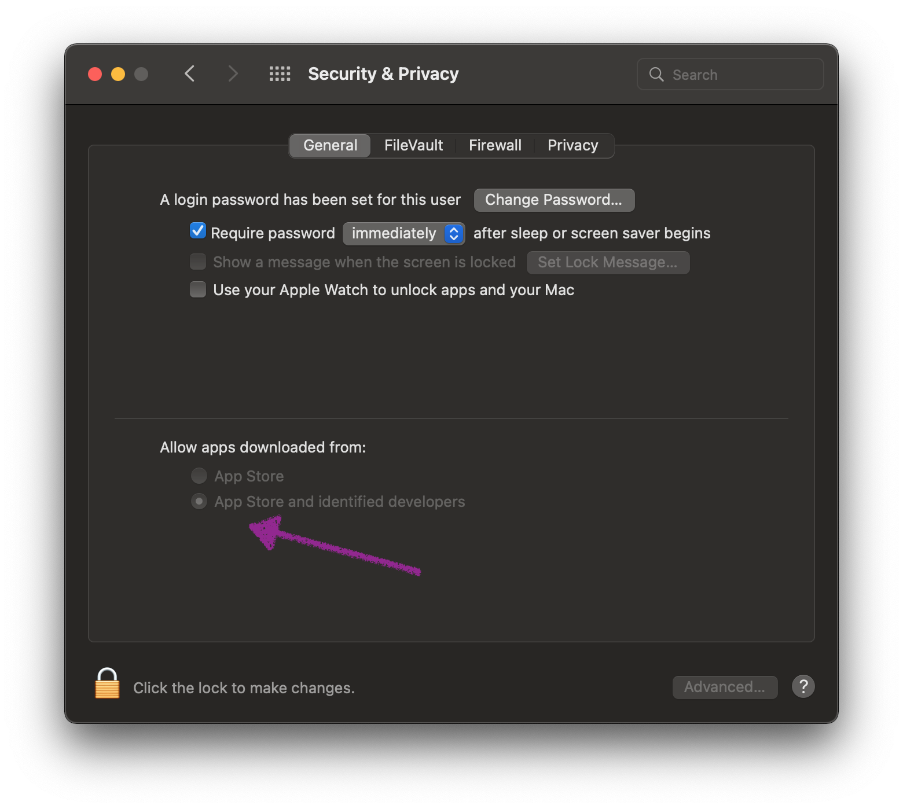The height and width of the screenshot is (809, 903).
Task: Go forward with the right chevron
Action: pos(233,74)
